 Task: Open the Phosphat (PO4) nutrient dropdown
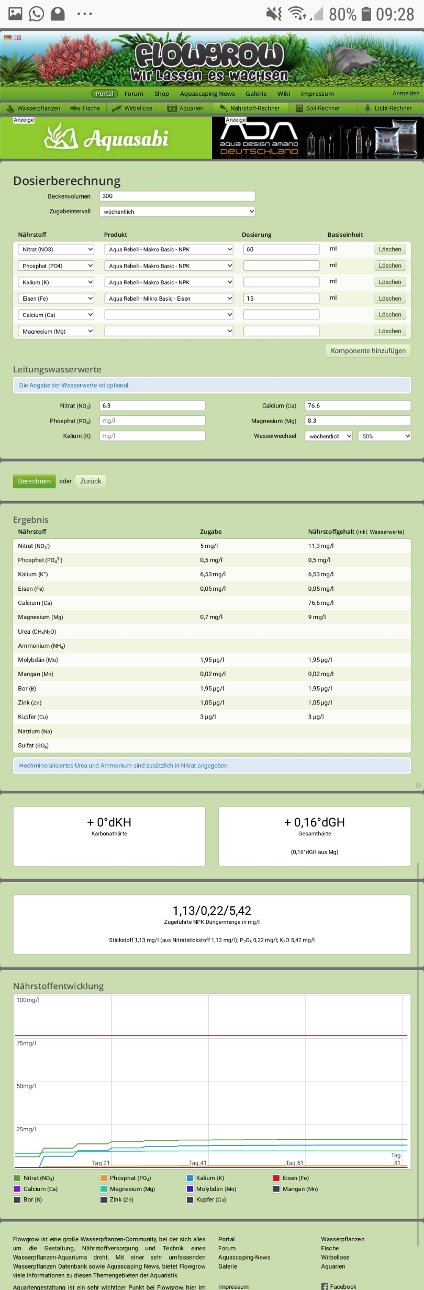tap(56, 266)
